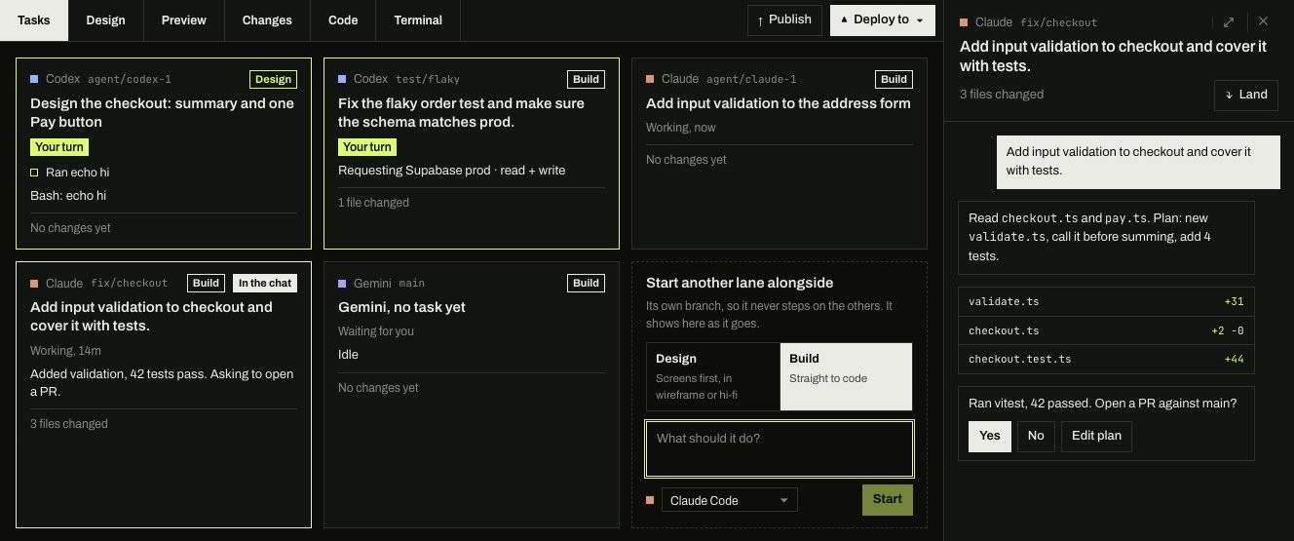Click the test/flaky branch label

click(428, 79)
